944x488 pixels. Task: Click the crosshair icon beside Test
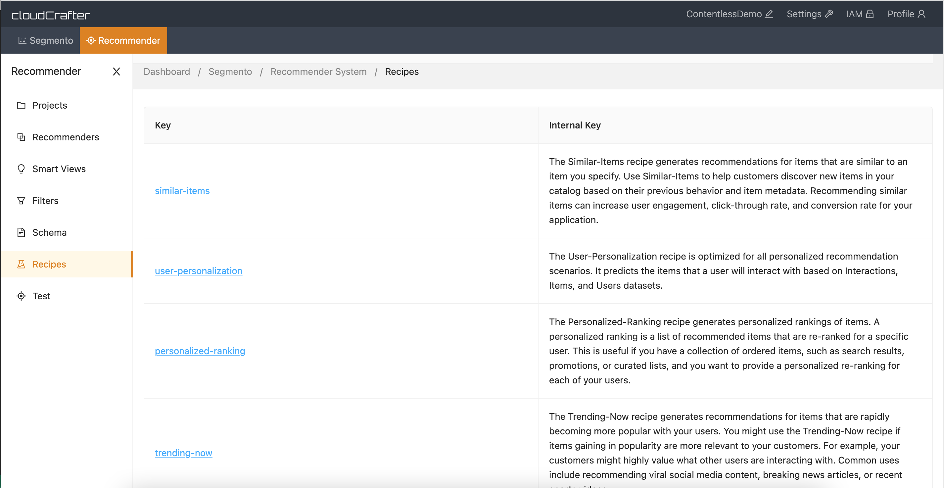(21, 296)
